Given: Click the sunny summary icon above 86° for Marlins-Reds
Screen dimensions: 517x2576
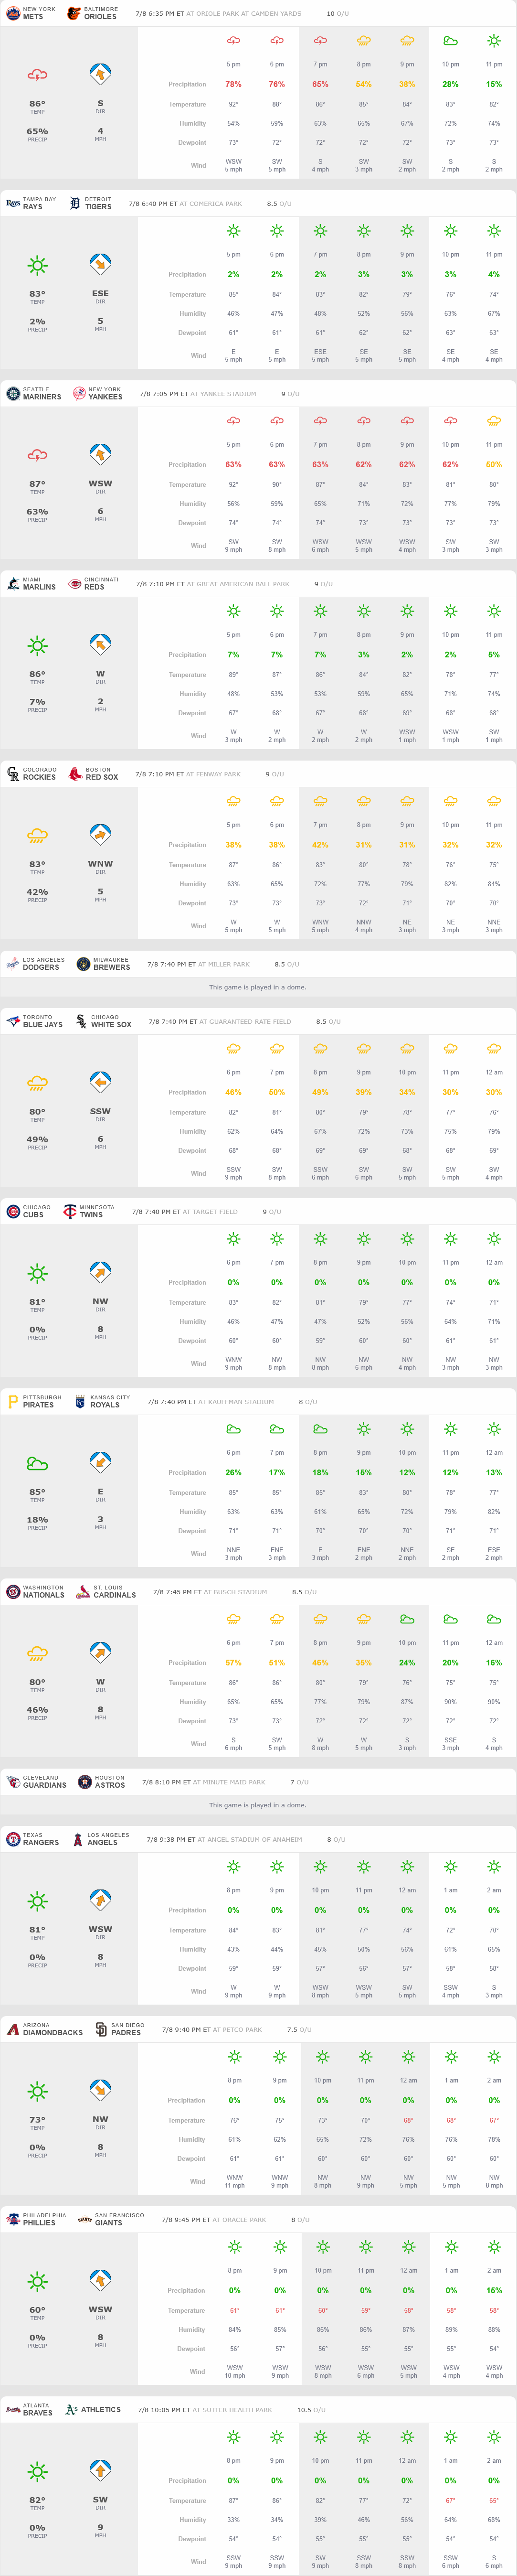Looking at the screenshot, I should [37, 645].
